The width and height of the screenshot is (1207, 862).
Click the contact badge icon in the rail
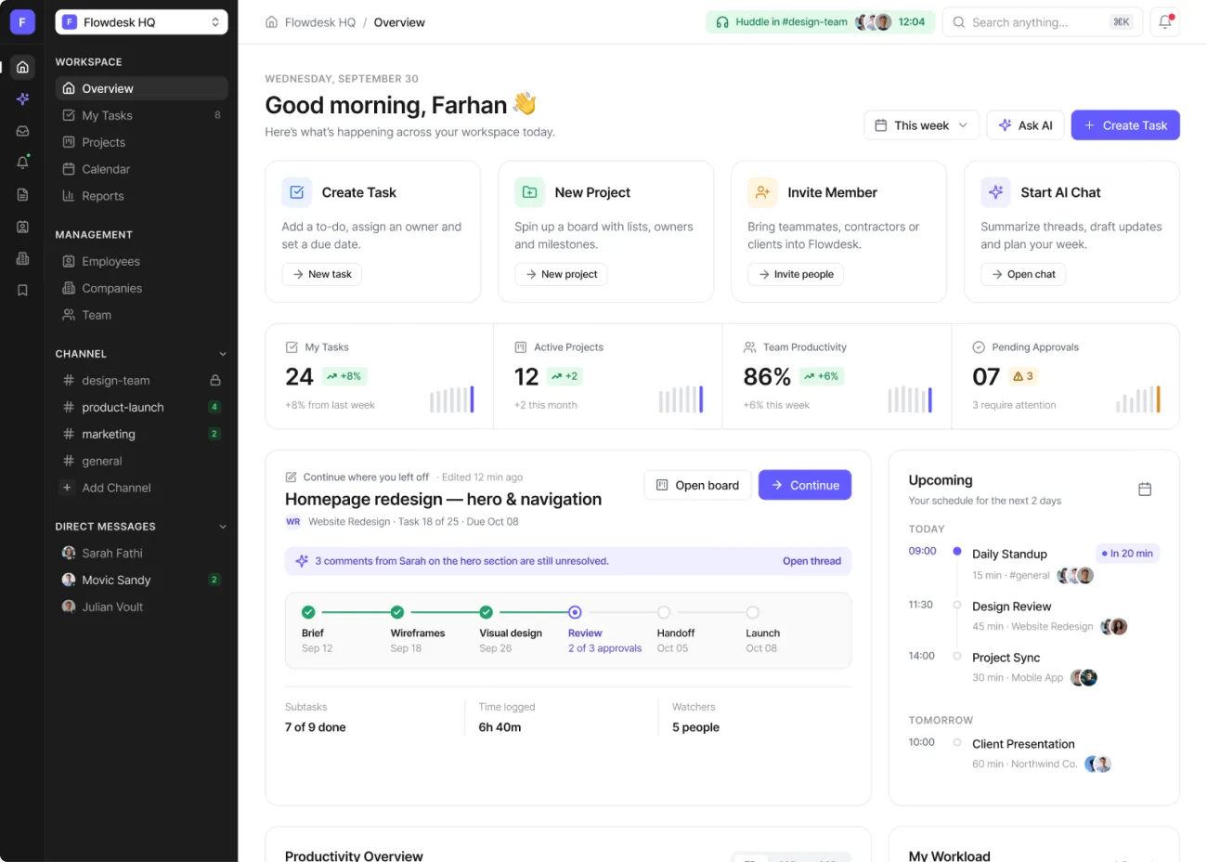22,227
